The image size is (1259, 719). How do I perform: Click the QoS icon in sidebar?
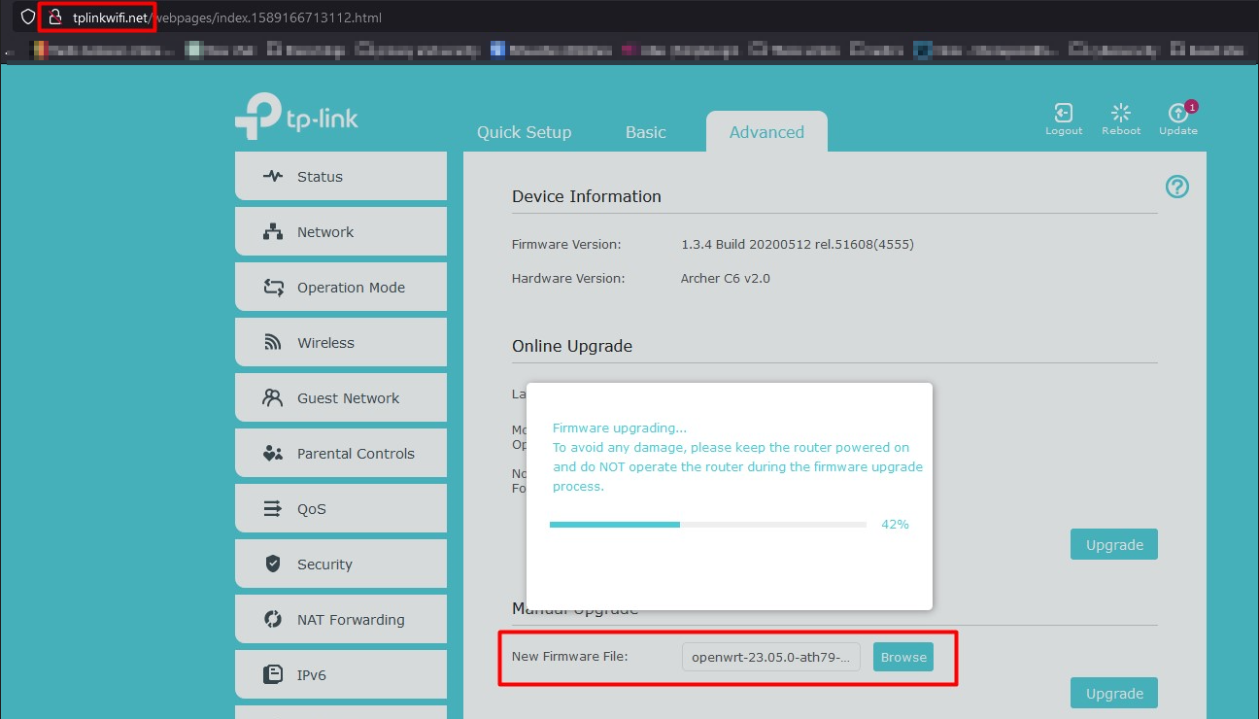[x=273, y=508]
